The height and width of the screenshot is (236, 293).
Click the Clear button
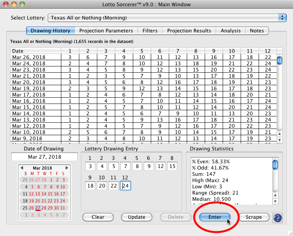98,217
